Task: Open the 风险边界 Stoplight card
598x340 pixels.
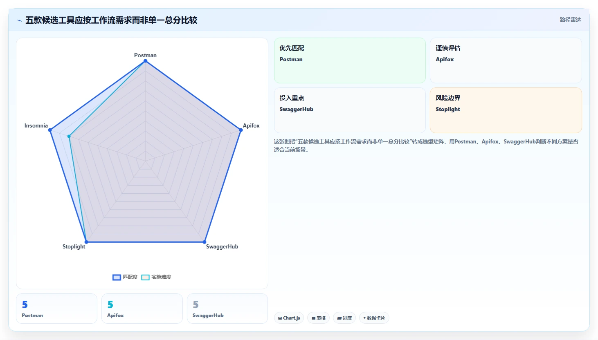Action: (x=506, y=110)
